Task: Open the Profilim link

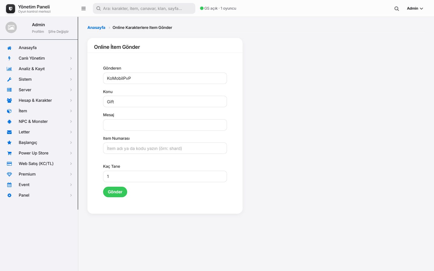Action: click(x=38, y=32)
